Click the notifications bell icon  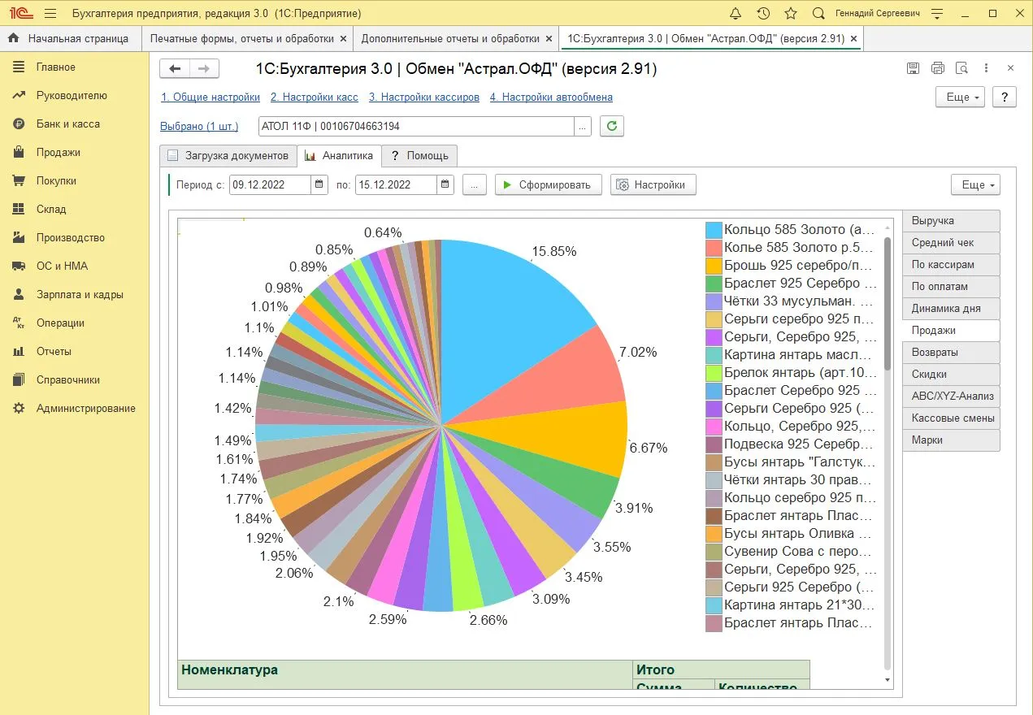[736, 14]
